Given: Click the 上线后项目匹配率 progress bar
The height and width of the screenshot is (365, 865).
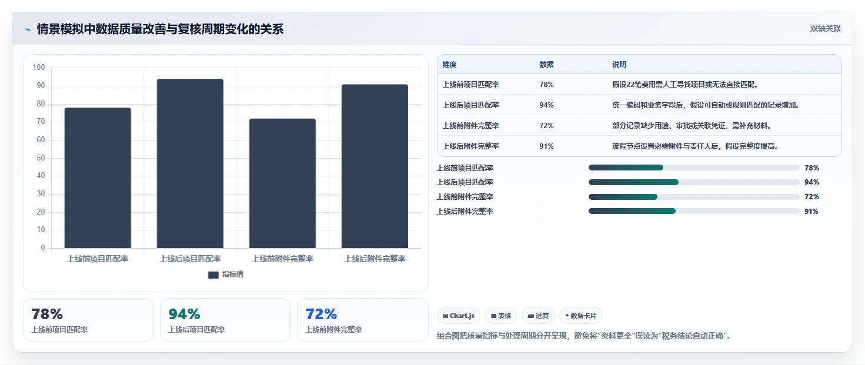Looking at the screenshot, I should [694, 182].
